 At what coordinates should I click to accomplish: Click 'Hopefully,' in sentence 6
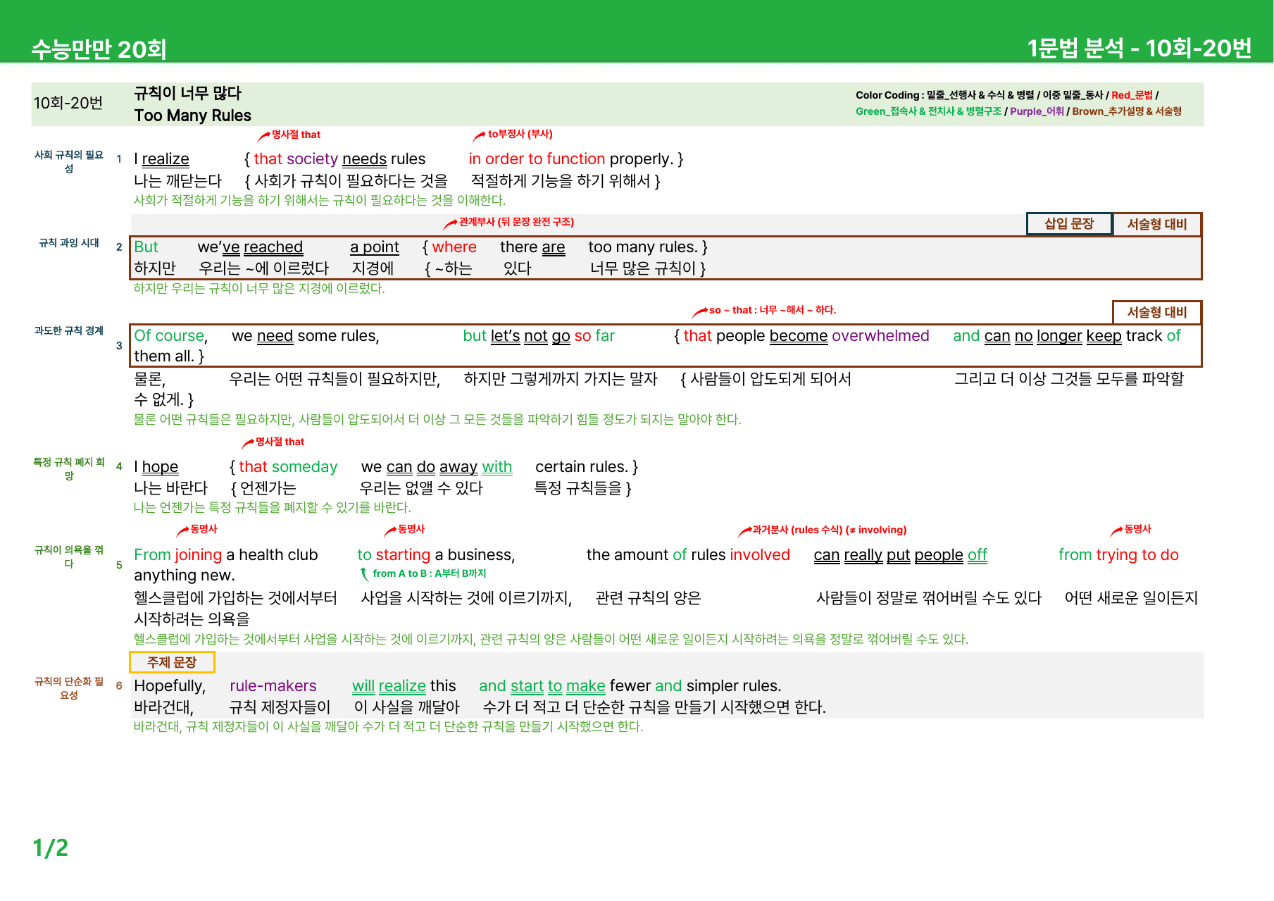[170, 686]
